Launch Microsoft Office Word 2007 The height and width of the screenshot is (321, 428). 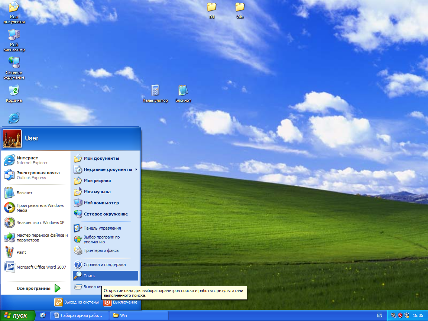pos(36,267)
